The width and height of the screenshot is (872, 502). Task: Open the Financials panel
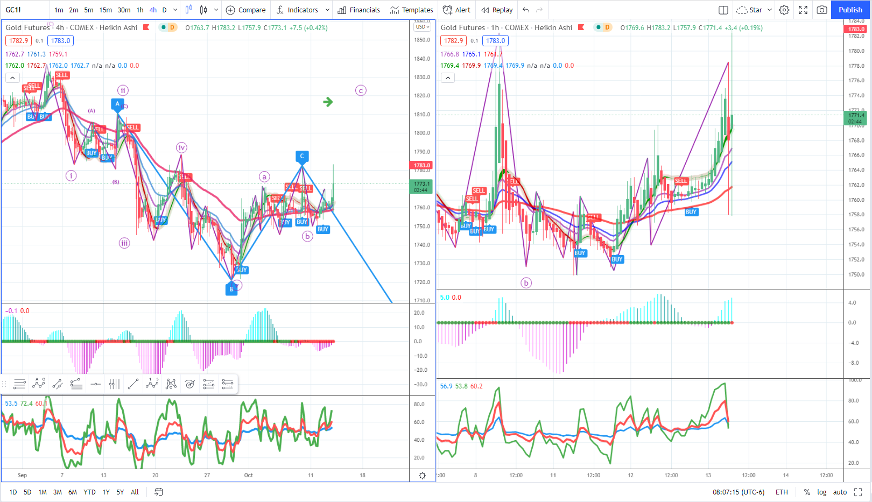pyautogui.click(x=358, y=10)
